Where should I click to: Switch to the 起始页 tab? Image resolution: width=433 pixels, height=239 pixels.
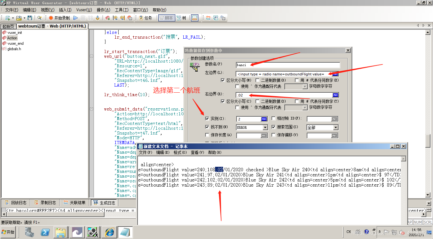coord(8,26)
